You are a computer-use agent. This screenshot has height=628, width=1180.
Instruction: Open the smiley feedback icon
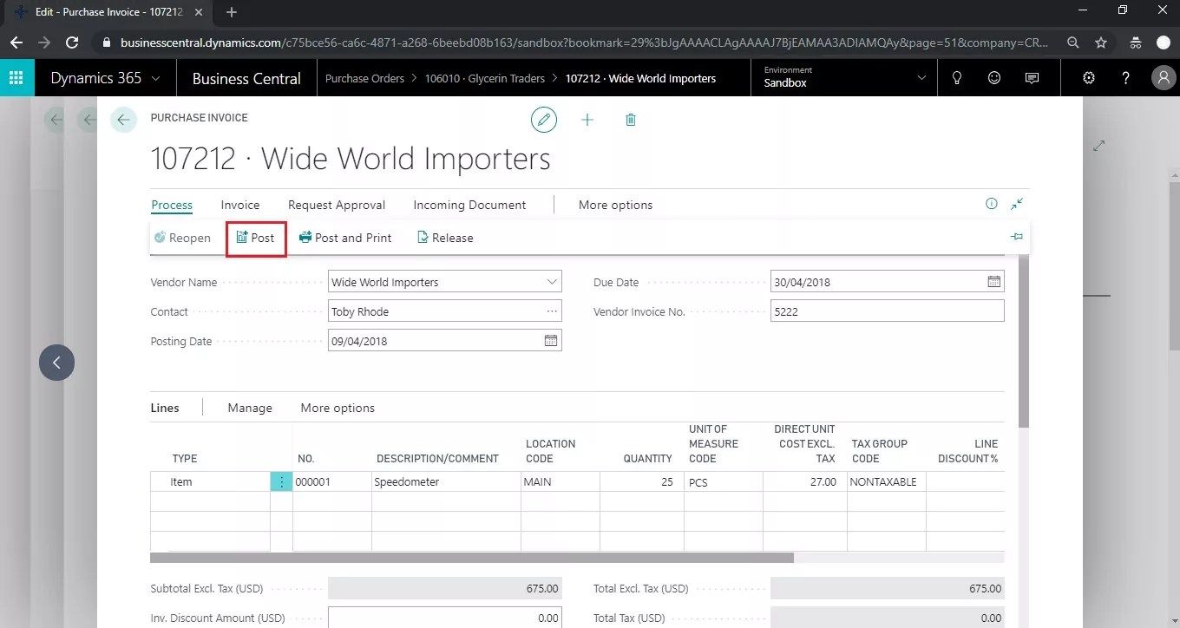(994, 78)
